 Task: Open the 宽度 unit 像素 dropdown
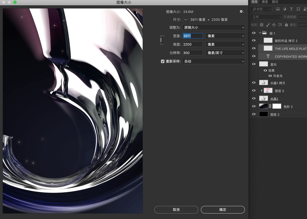point(225,36)
